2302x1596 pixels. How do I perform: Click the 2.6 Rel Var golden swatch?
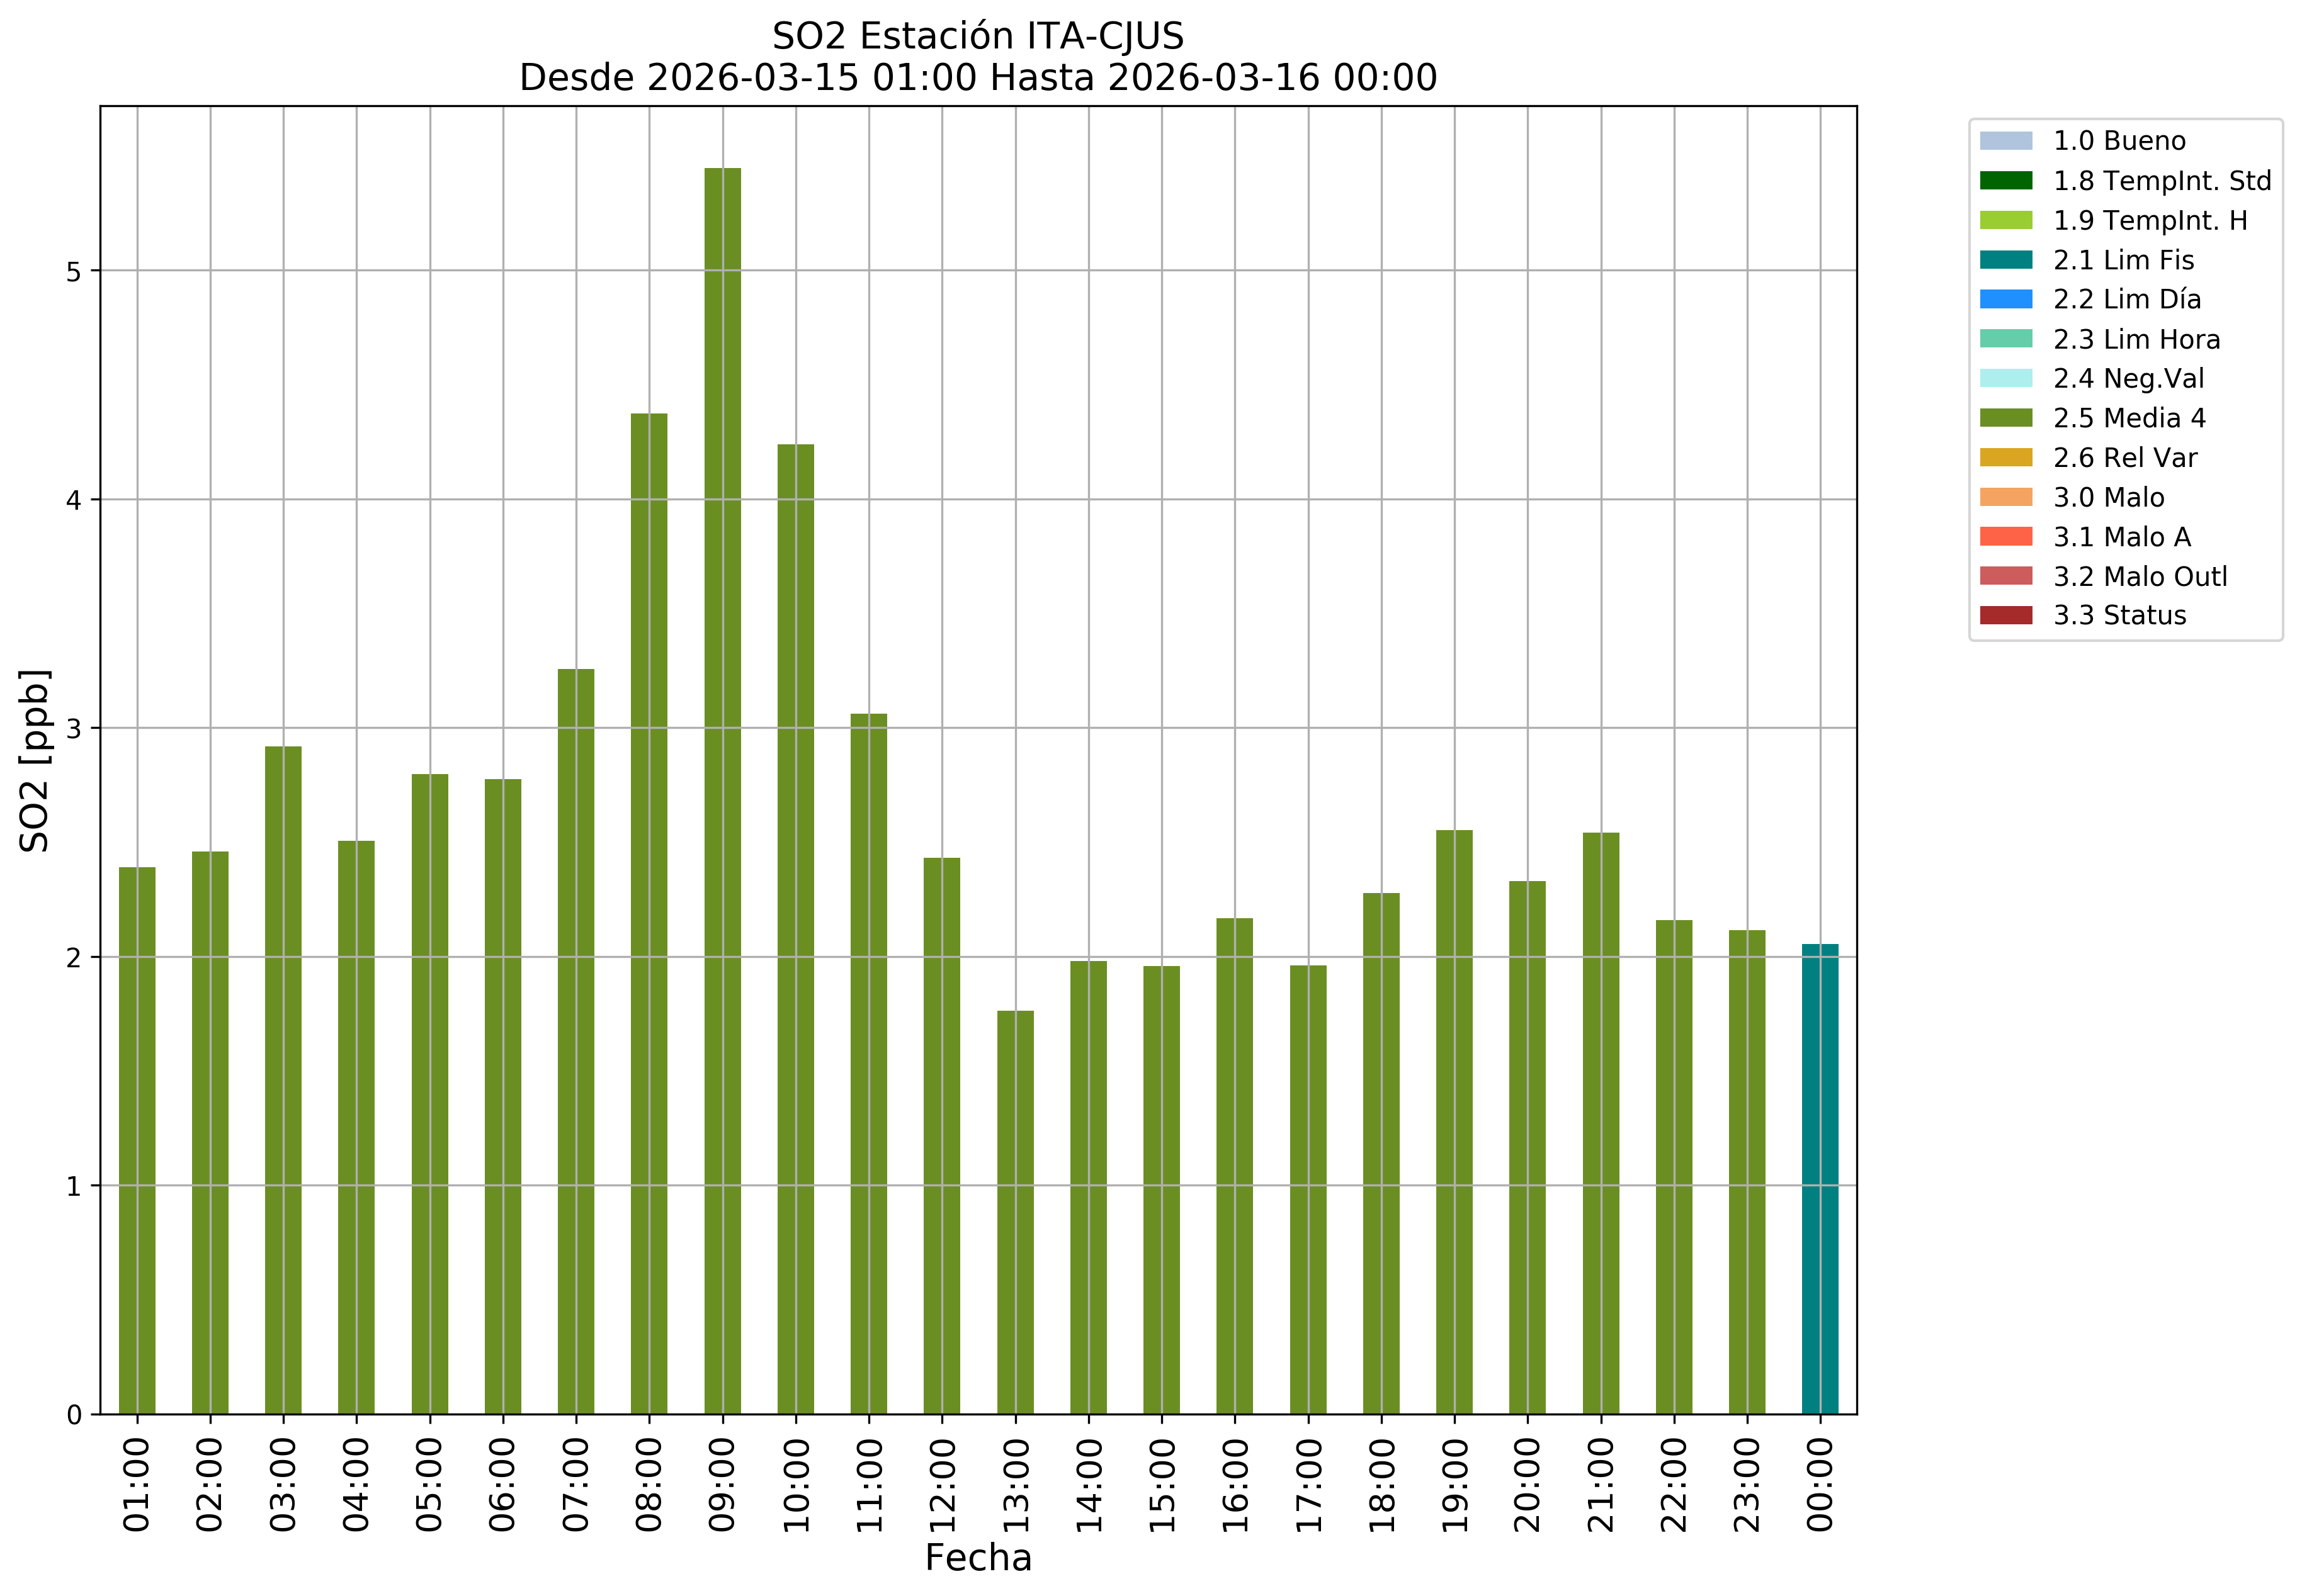[2005, 458]
